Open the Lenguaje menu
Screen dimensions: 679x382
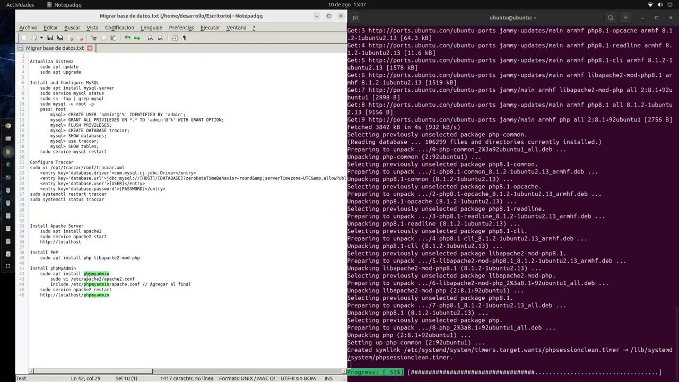point(151,28)
